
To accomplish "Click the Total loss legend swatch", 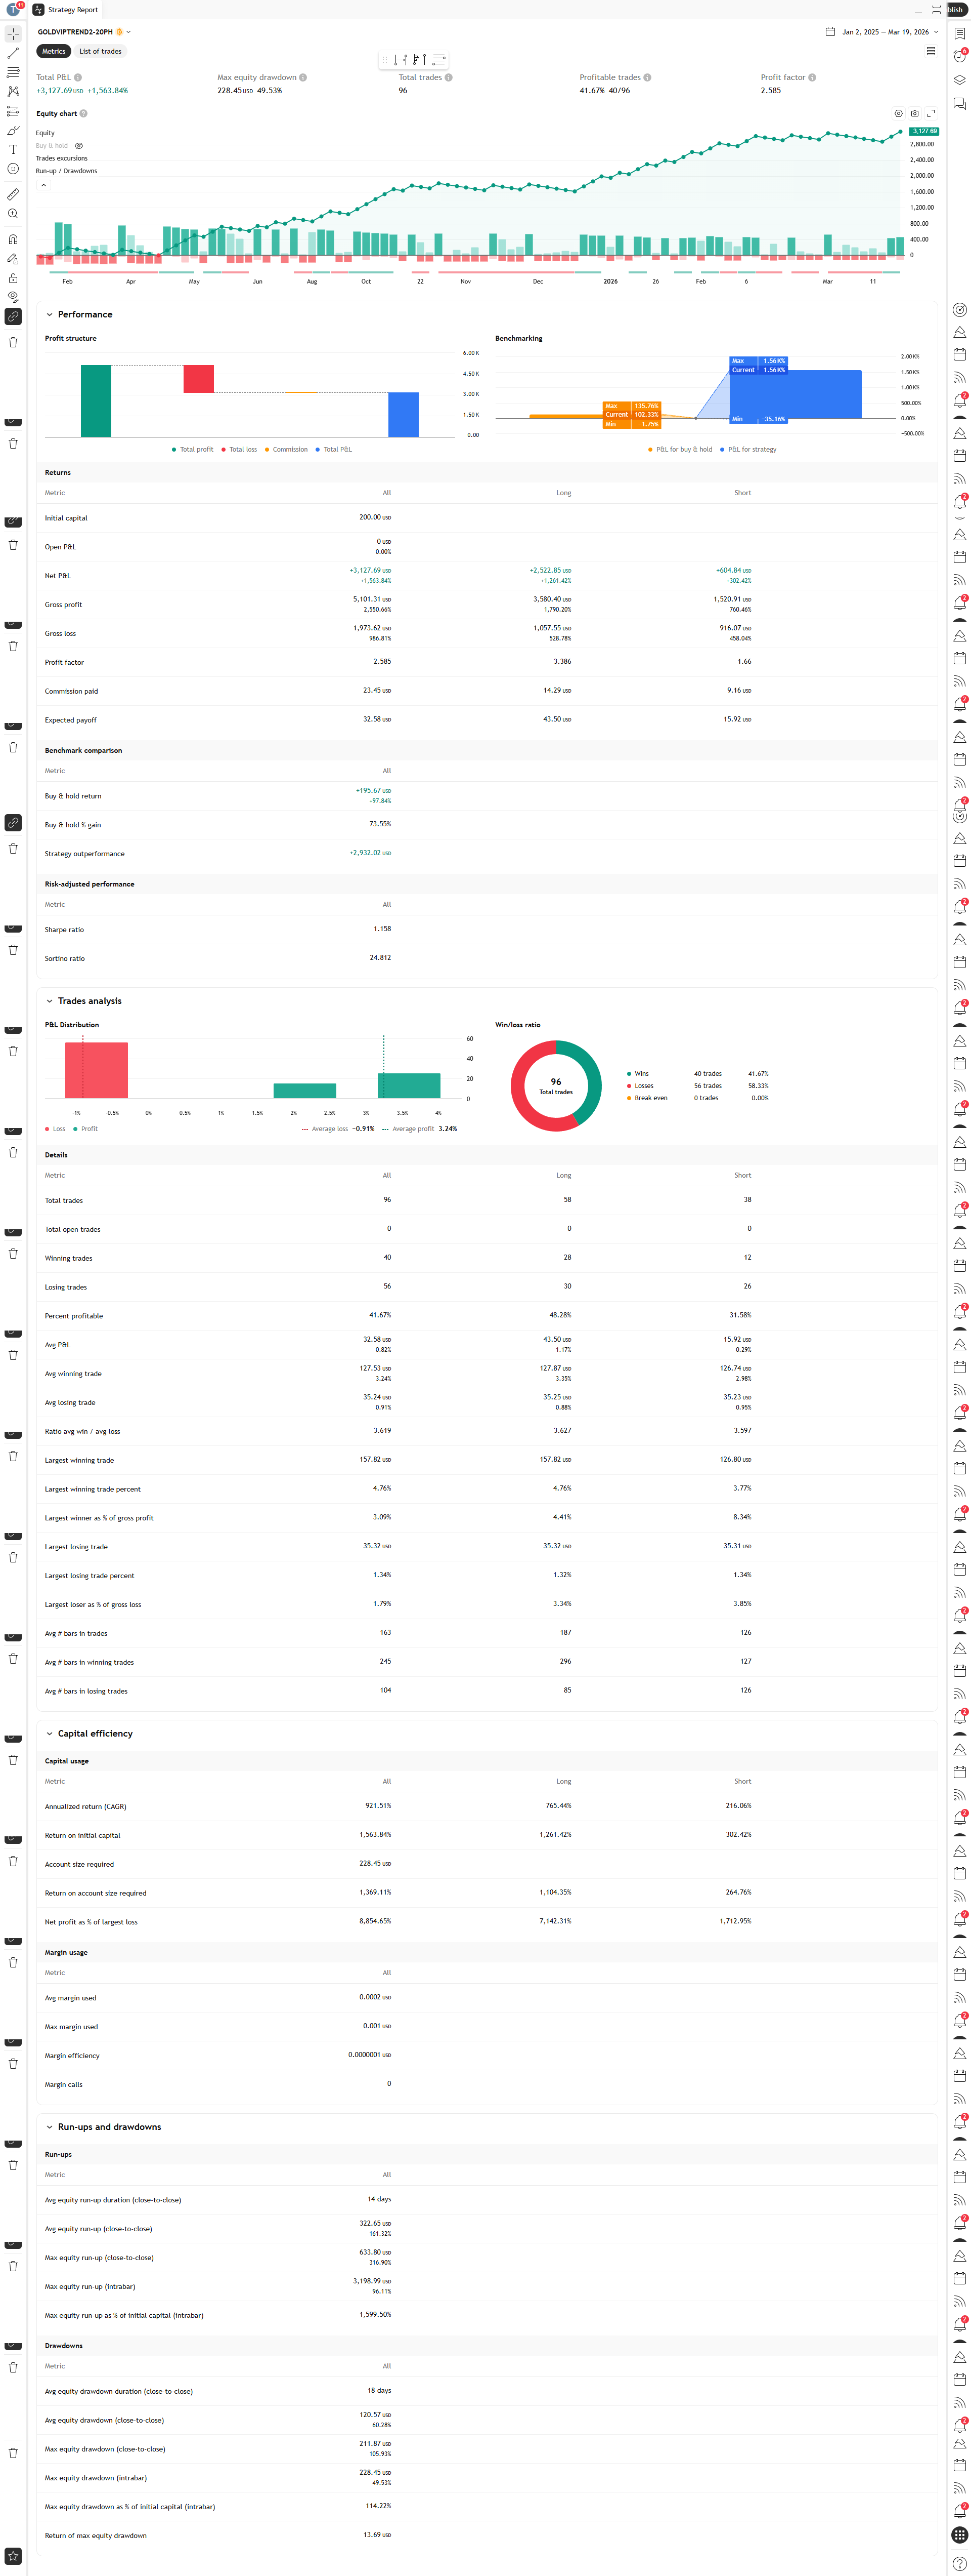I will coord(224,450).
